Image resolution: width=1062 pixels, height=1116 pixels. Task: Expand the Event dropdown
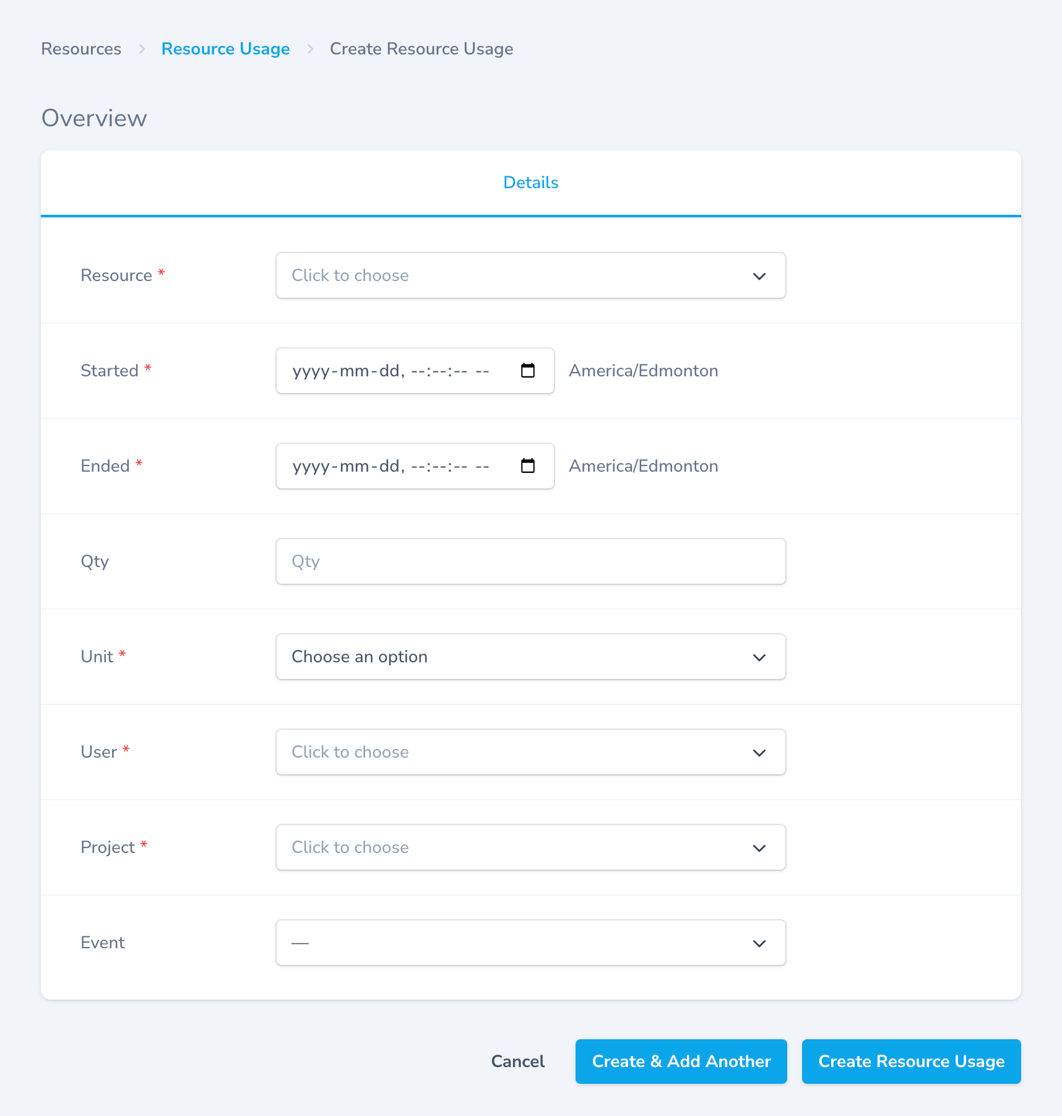[x=530, y=943]
